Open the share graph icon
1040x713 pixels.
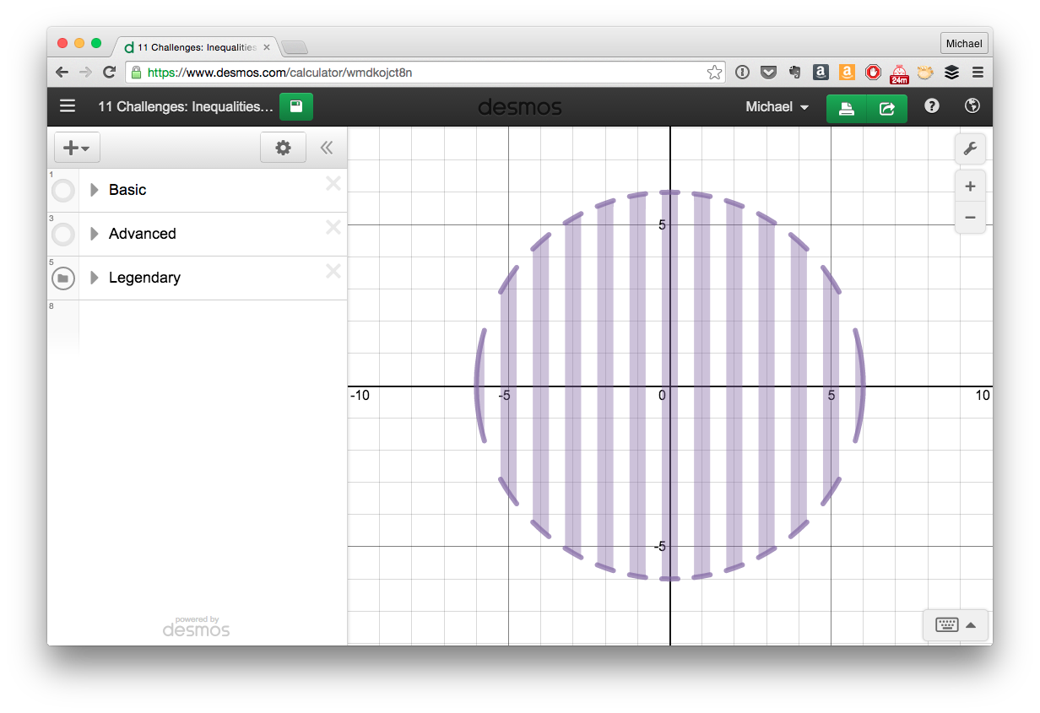point(886,110)
